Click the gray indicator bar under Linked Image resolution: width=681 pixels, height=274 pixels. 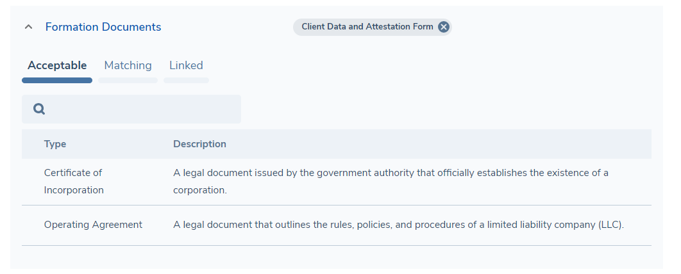[x=186, y=81]
